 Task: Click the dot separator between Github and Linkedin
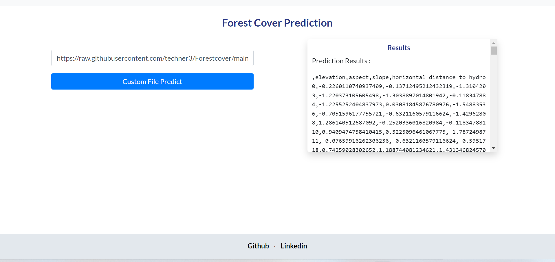pyautogui.click(x=274, y=246)
